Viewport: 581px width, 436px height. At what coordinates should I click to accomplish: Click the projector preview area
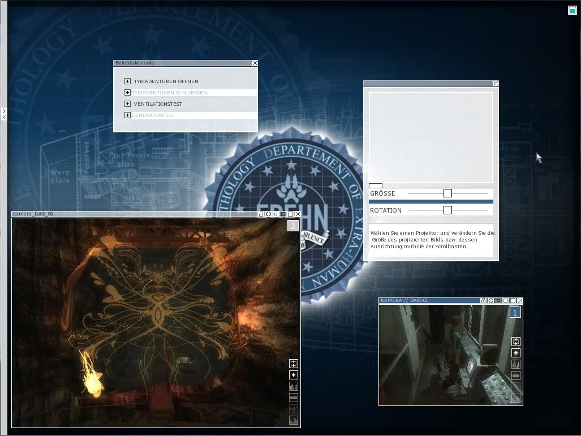(431, 137)
